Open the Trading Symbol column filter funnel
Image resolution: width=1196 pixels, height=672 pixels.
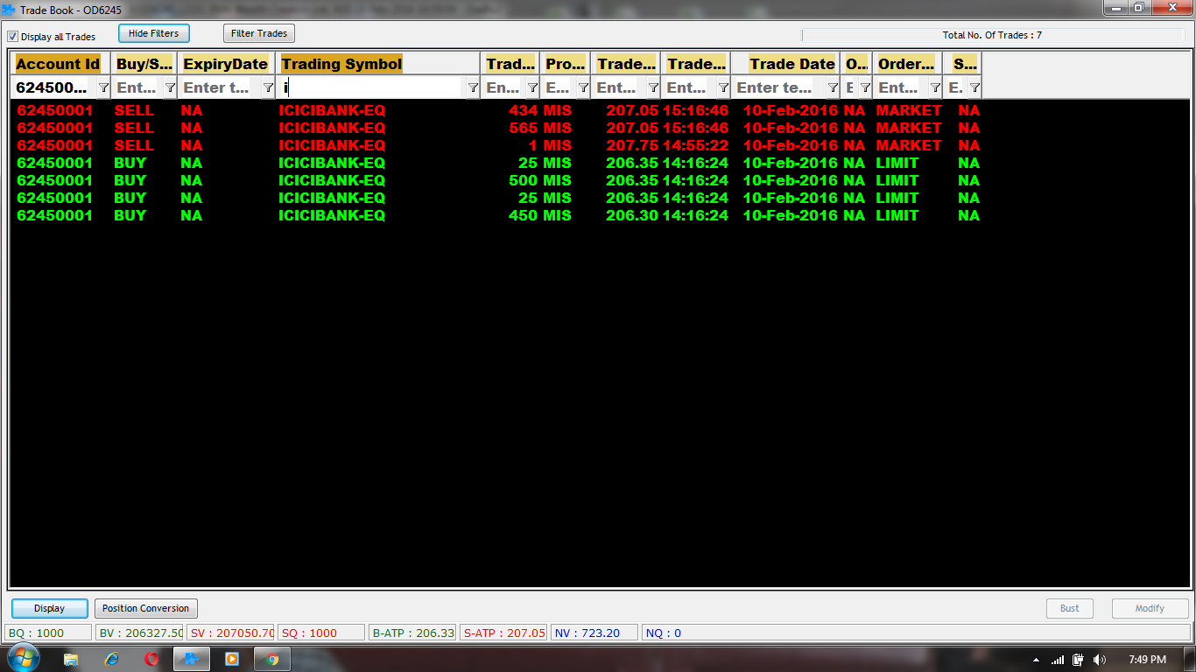pos(473,87)
